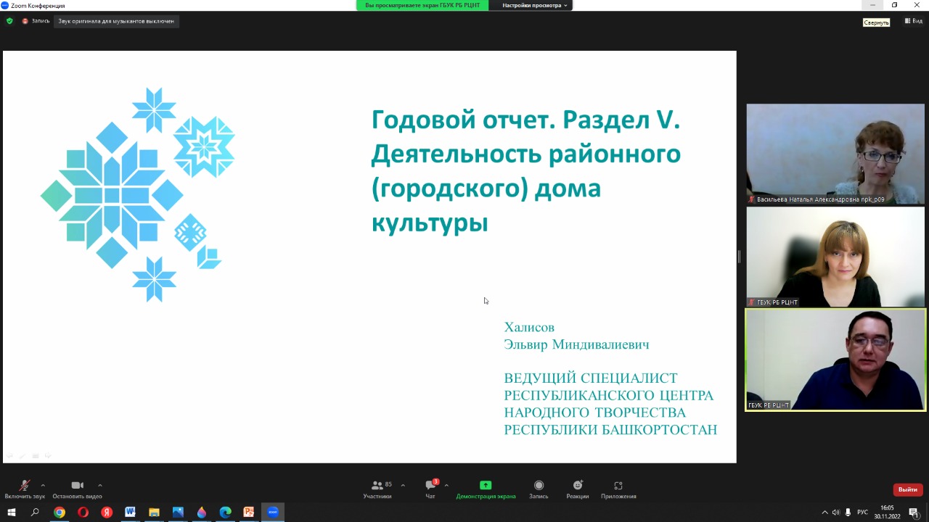
Task: Start screen sharing via Демонстрация экрана
Action: tap(486, 489)
